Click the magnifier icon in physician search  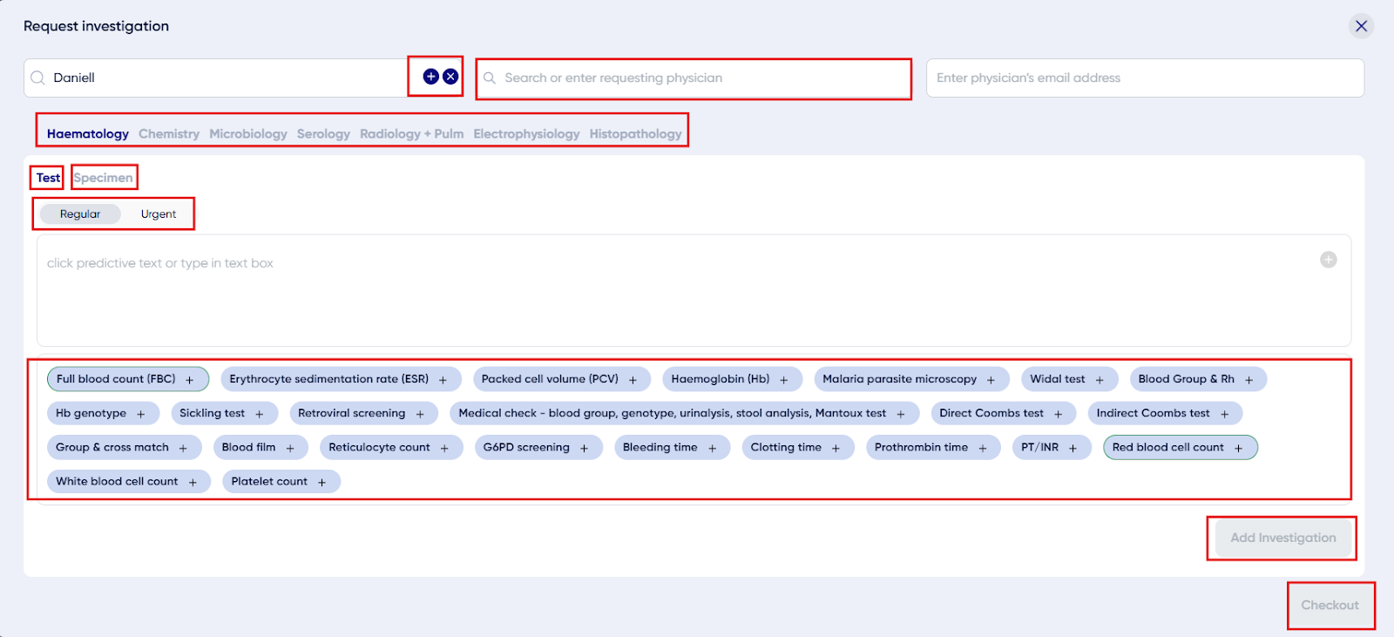pos(490,78)
